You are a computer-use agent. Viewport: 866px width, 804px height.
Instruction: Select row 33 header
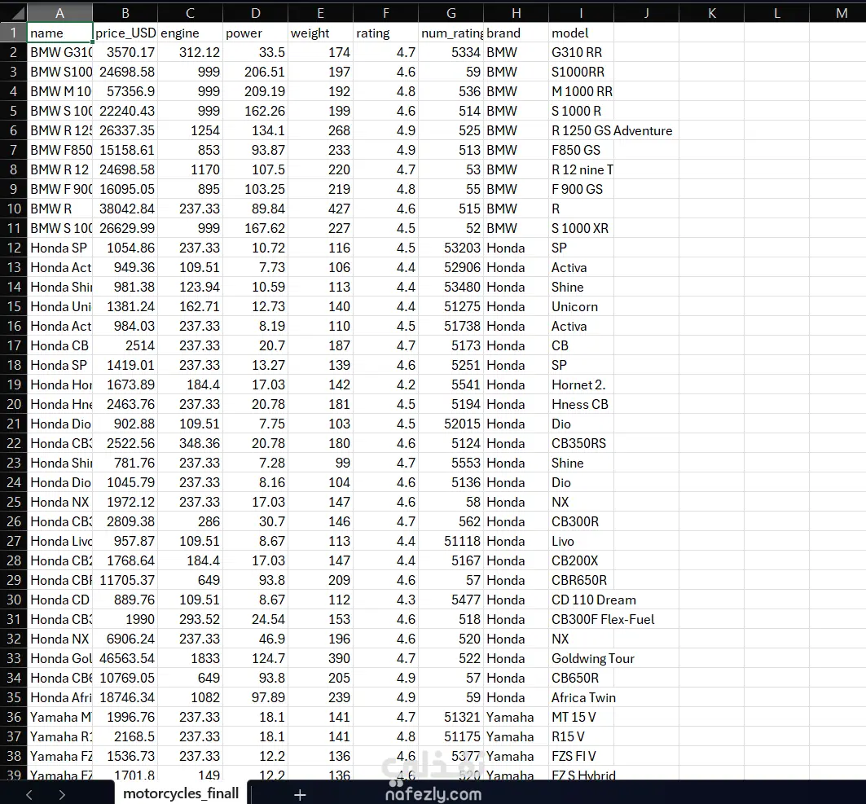[x=13, y=658]
